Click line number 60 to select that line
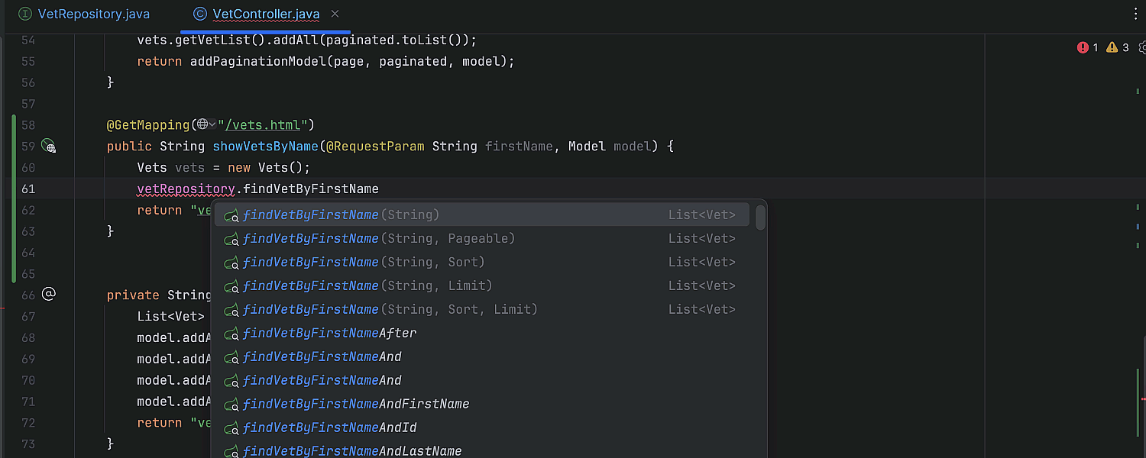 tap(28, 168)
